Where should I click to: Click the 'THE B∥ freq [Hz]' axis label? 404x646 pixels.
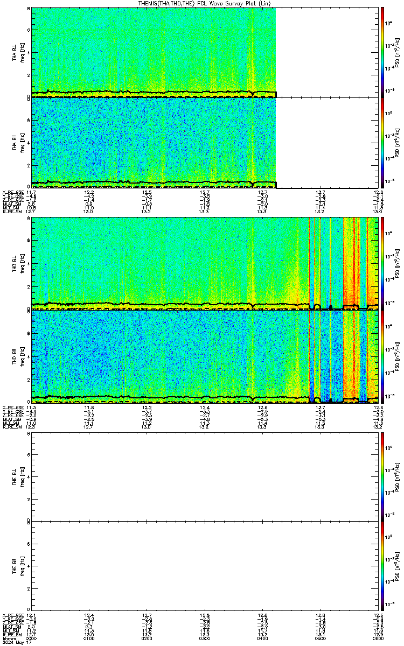tap(17, 566)
